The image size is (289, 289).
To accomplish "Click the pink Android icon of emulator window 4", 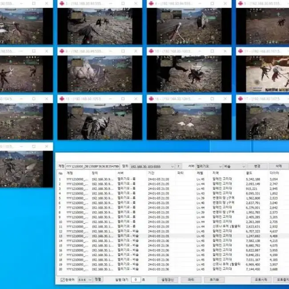I will point(151,4).
